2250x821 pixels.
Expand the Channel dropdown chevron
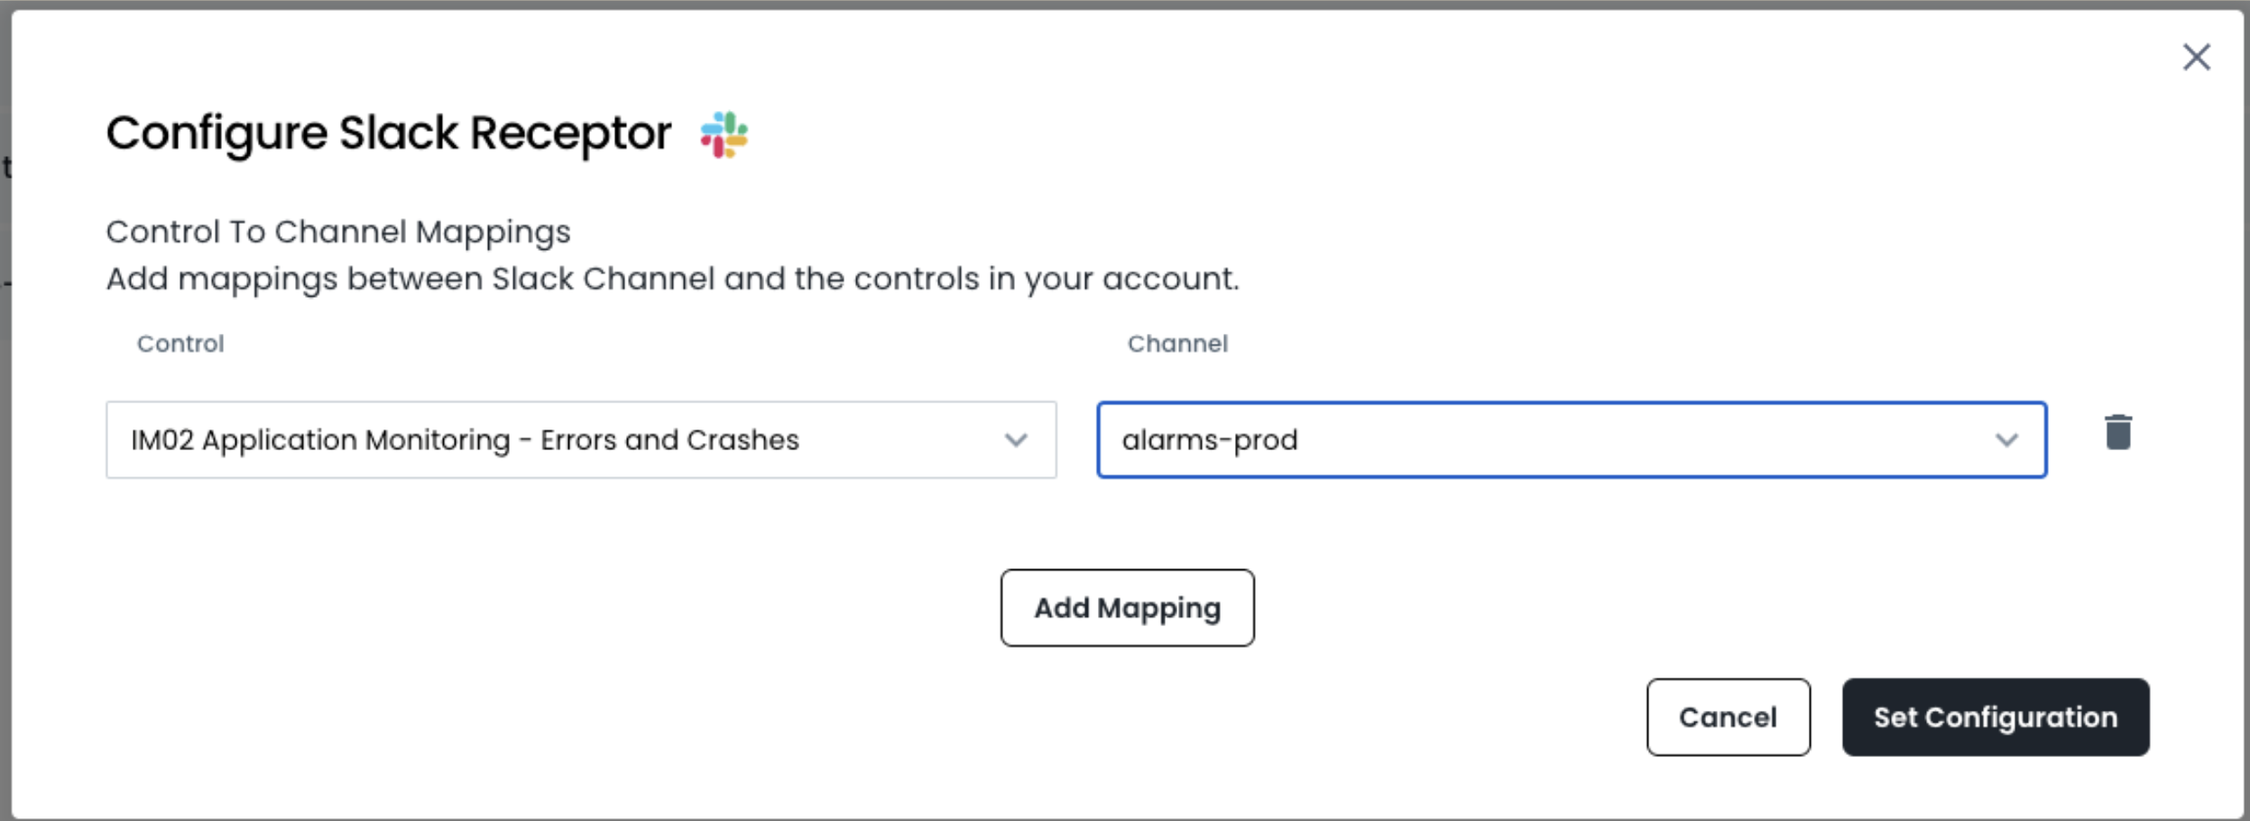pyautogui.click(x=2006, y=440)
